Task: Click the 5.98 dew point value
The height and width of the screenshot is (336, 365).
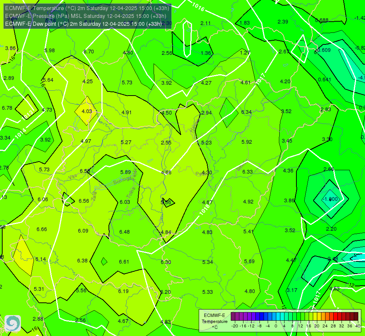Action: click(50, 50)
